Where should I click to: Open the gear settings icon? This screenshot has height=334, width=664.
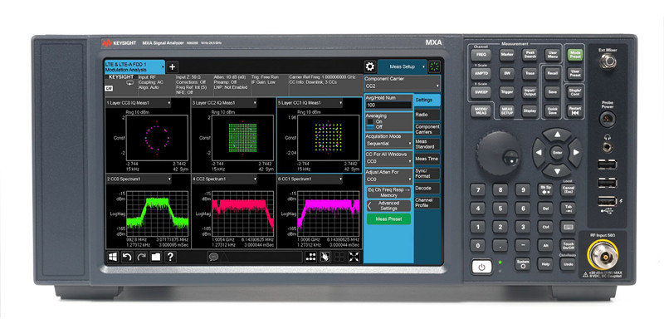369,66
